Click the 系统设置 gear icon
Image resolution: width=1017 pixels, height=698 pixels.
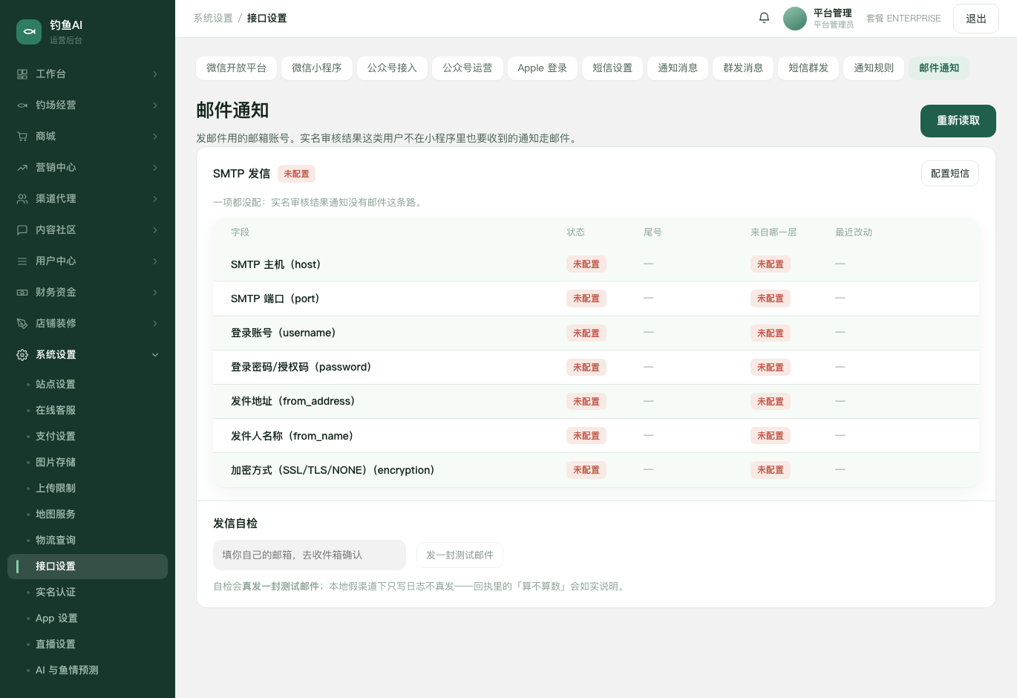coord(22,355)
